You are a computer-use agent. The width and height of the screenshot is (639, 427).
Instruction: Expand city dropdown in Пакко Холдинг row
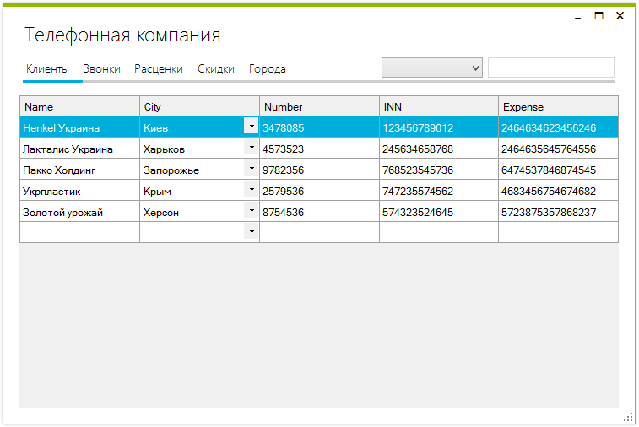point(252,168)
